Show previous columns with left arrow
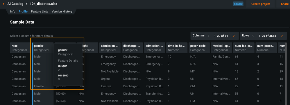 point(208,36)
